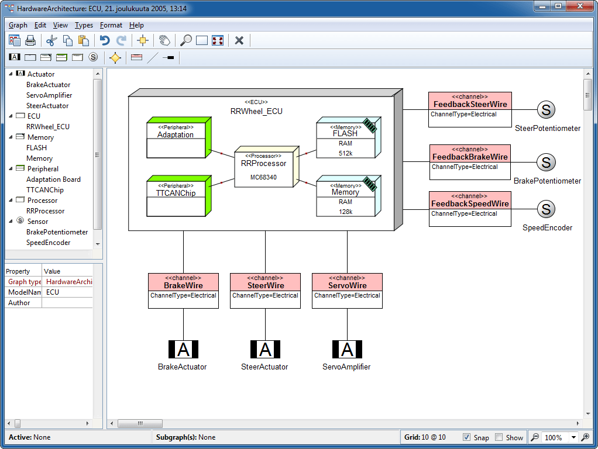Image resolution: width=598 pixels, height=449 pixels.
Task: Open the Graph menu
Action: point(18,25)
